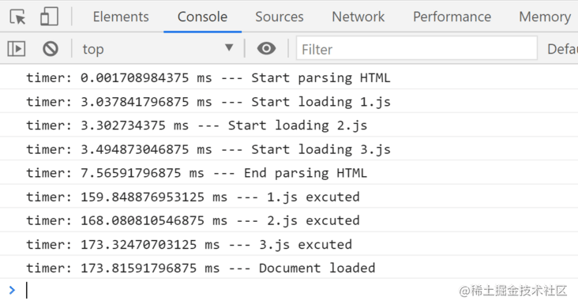
Task: Switch to the Elements tab
Action: coord(121,17)
